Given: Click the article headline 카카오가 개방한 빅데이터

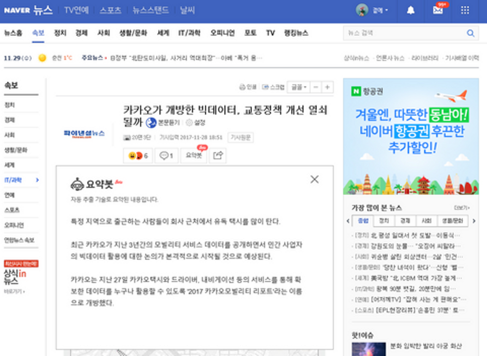Looking at the screenshot, I should point(225,116).
